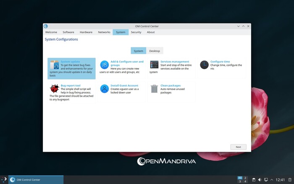Close the OM Control Center window
Image resolution: width=294 pixels, height=184 pixels.
pos(248,26)
